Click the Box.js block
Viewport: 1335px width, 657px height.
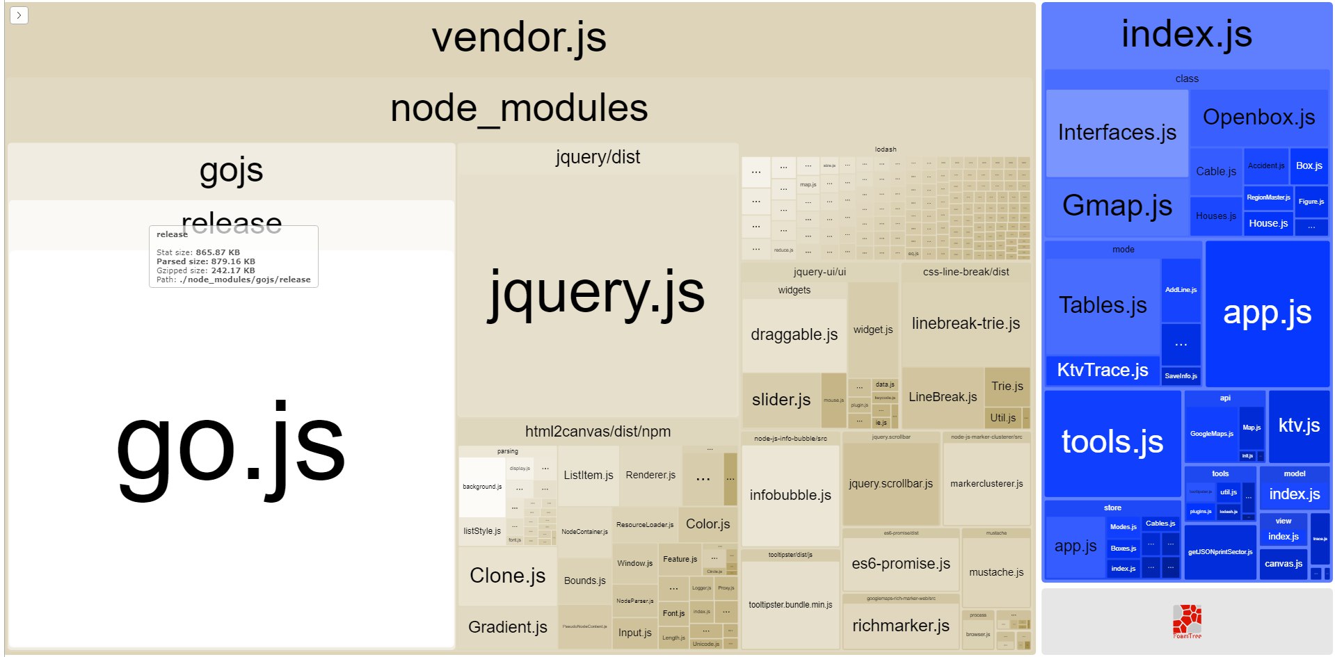(1309, 166)
